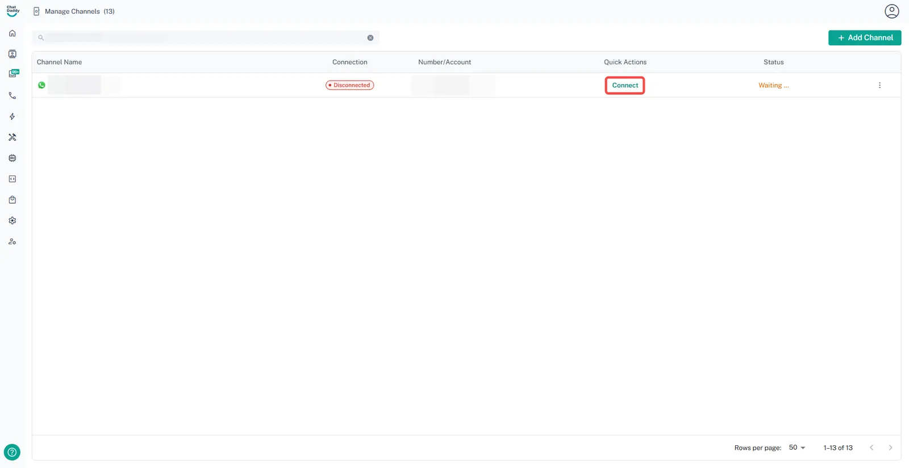Open the AI chip sidebar icon

[x=12, y=158]
